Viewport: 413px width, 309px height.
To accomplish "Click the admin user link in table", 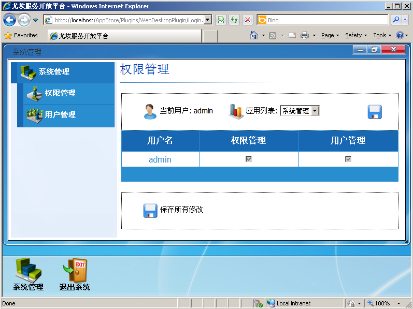I will pyautogui.click(x=160, y=159).
